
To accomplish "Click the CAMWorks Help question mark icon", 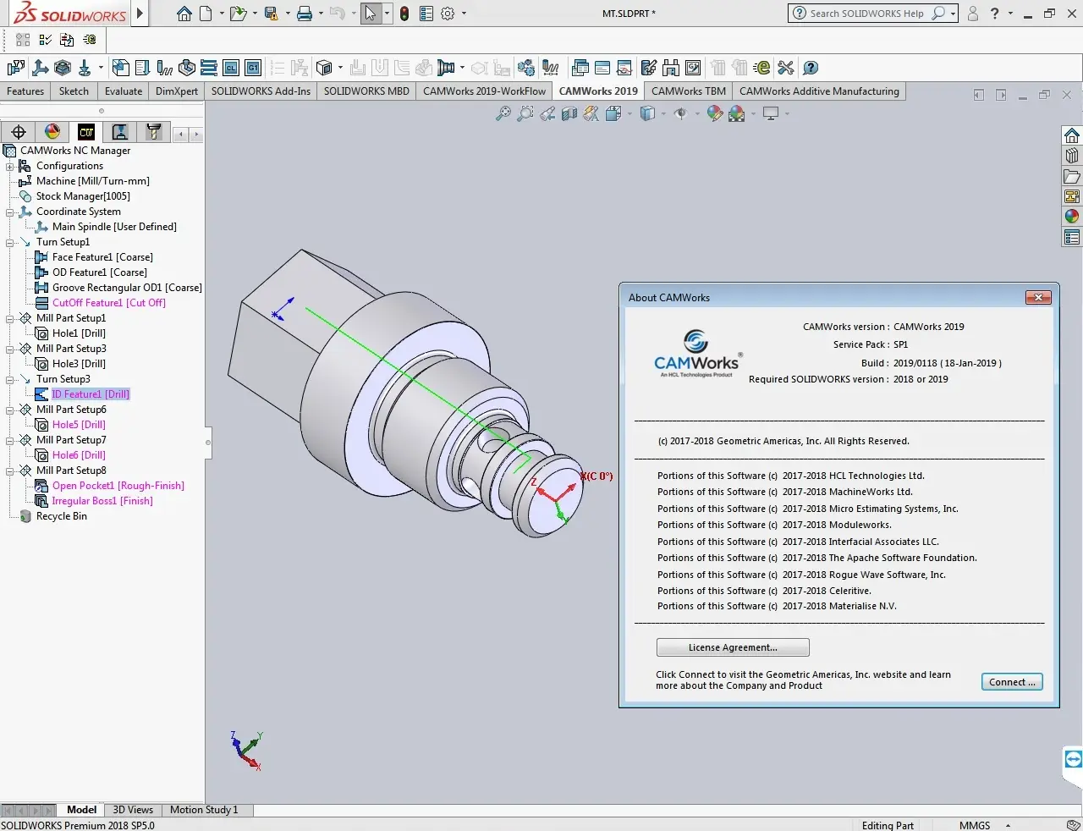I will [811, 68].
